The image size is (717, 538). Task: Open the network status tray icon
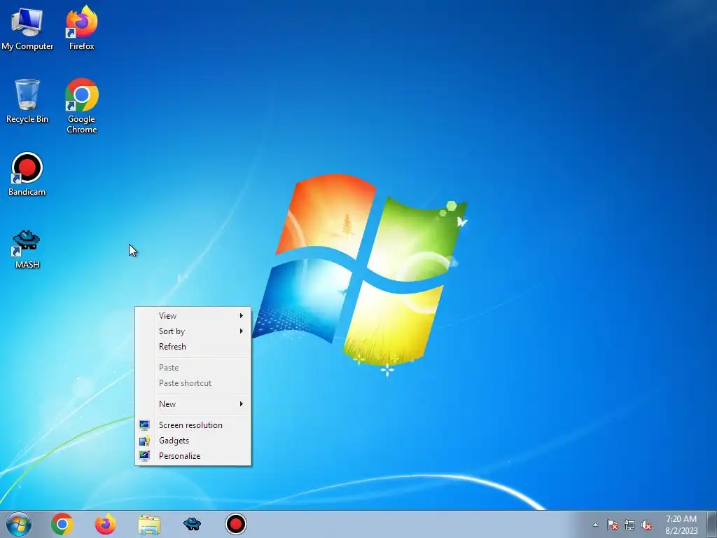coord(629,525)
